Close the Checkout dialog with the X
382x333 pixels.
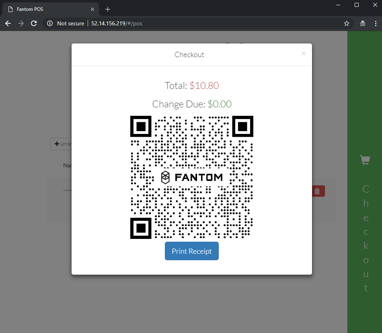tap(303, 53)
